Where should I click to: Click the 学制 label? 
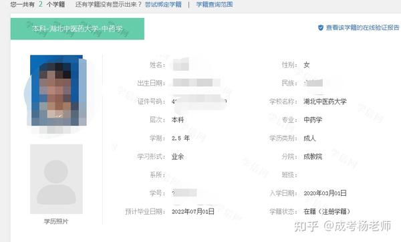click(158, 138)
